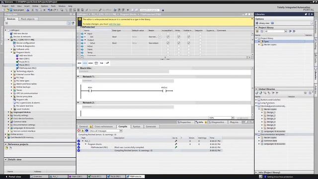Screen dimensions: 318x179
Task: Click the open branch instruction icon
Action: (x=101, y=63)
